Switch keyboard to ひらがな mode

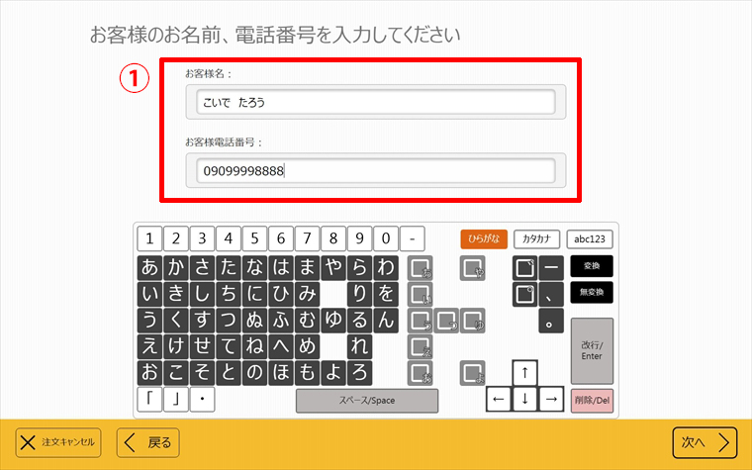[x=484, y=238]
